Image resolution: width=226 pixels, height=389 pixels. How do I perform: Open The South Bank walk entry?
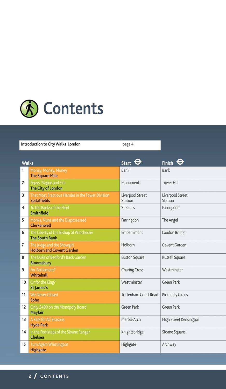pos(44,238)
